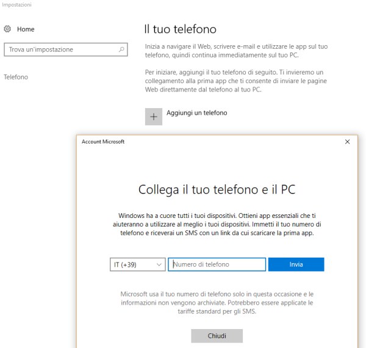Click the 'Account Microsoft' dialog title
The height and width of the screenshot is (348, 366).
(x=103, y=142)
